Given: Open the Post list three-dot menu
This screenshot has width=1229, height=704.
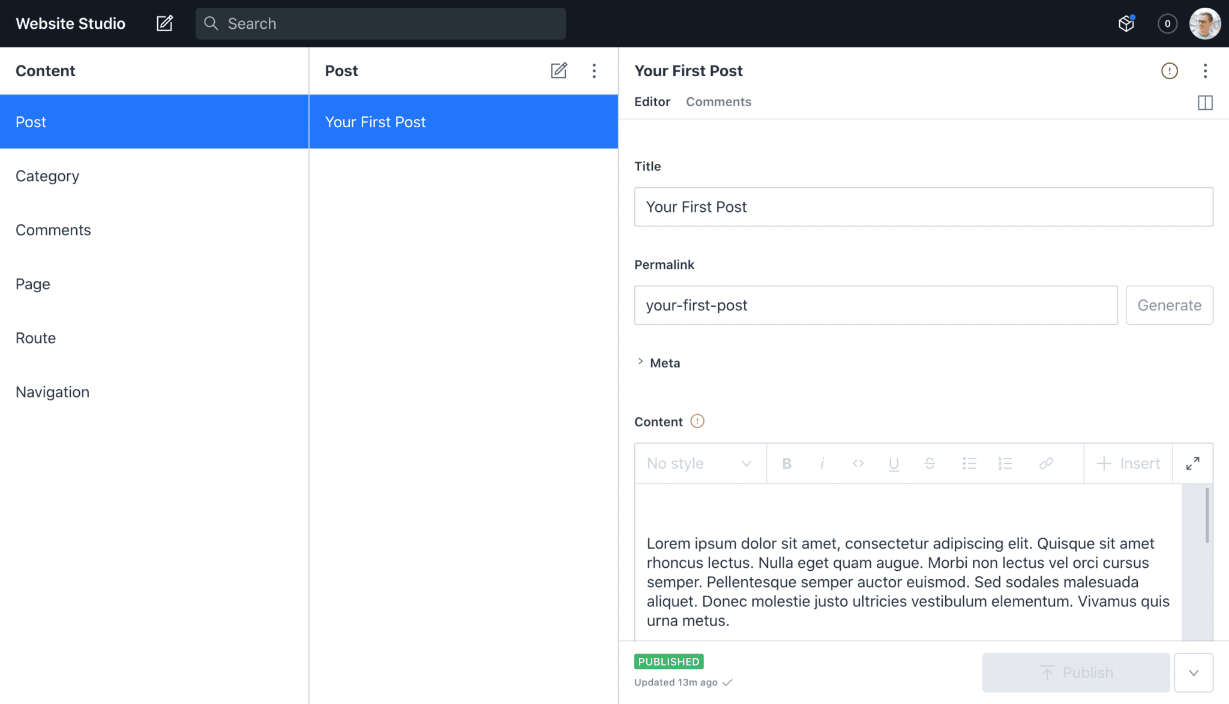Looking at the screenshot, I should click(594, 71).
